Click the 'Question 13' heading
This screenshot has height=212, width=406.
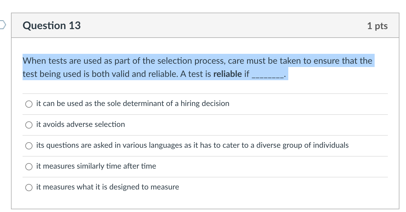(x=52, y=26)
